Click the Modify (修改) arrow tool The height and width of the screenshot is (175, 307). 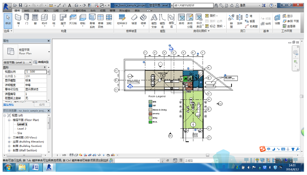(8, 20)
